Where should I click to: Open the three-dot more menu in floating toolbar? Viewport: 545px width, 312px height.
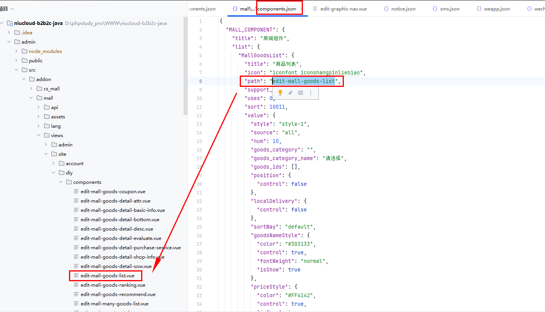pos(311,93)
